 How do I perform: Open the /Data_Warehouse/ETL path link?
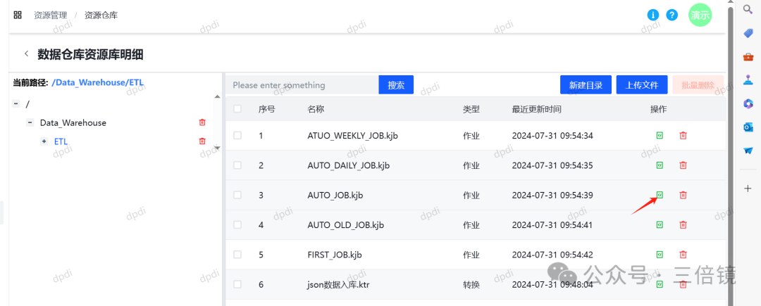[97, 82]
